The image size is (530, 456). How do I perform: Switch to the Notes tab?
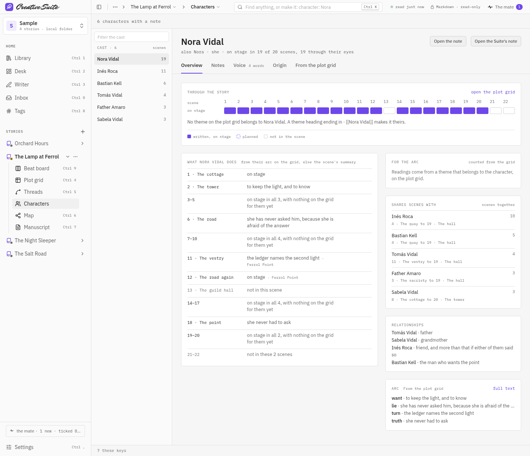pos(218,65)
